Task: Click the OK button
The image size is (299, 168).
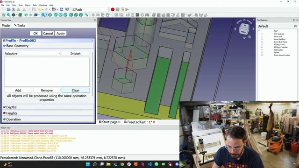Action: [36, 33]
